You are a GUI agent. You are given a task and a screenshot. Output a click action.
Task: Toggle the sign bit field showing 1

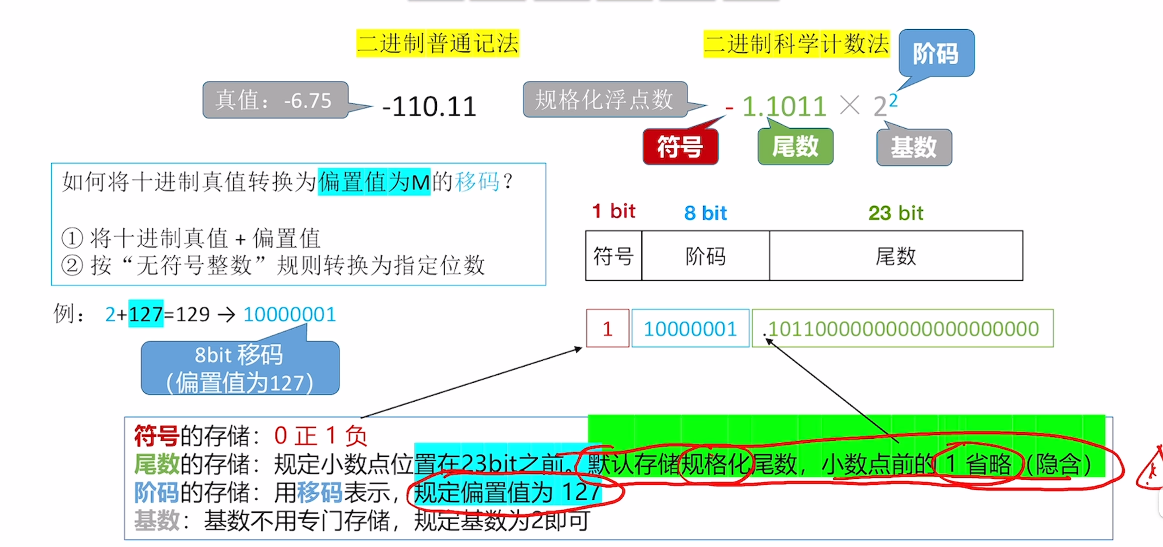tap(607, 329)
